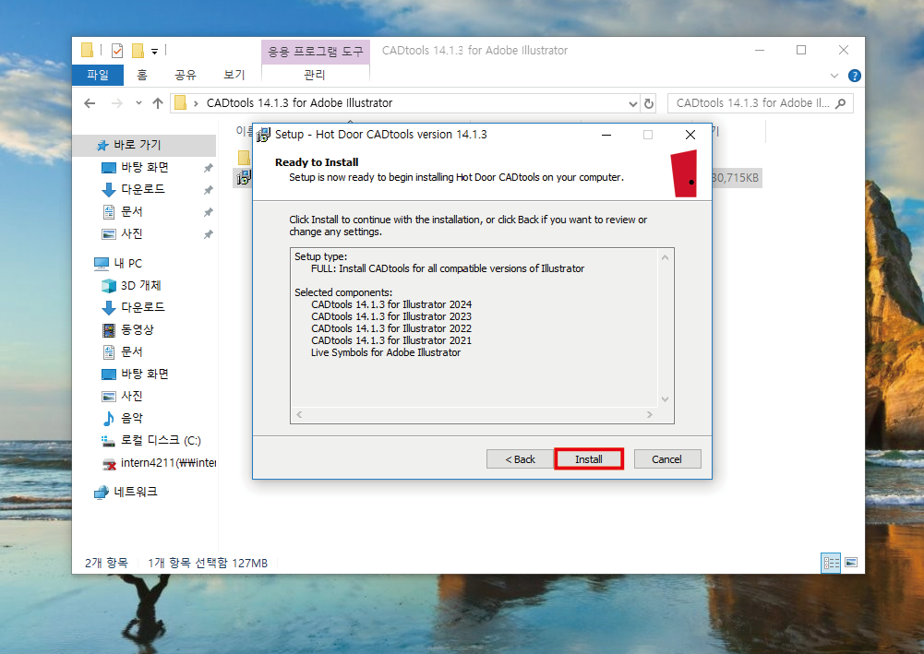
Task: Close the Setup dialog
Action: 690,135
